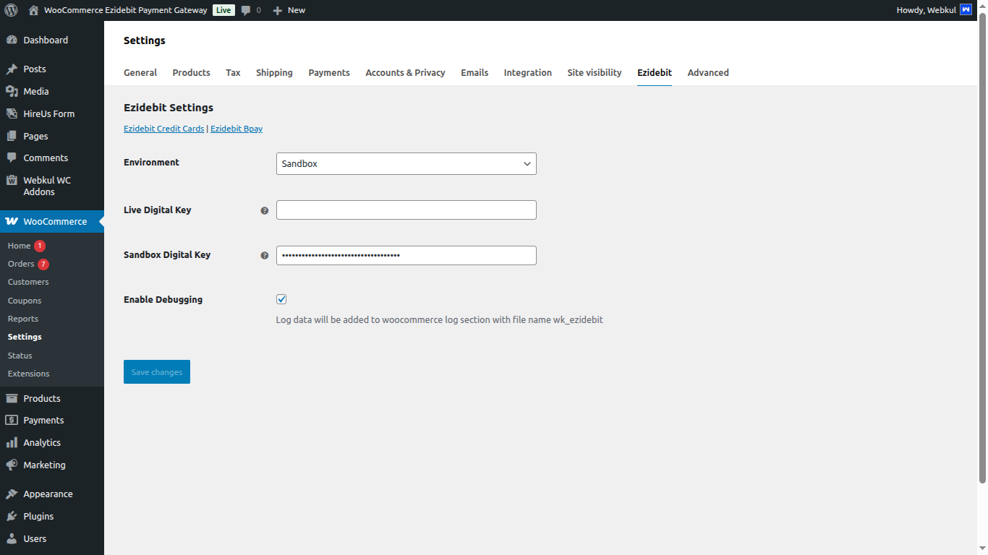The image size is (988, 555).
Task: Click the Products sidebar icon
Action: click(14, 398)
